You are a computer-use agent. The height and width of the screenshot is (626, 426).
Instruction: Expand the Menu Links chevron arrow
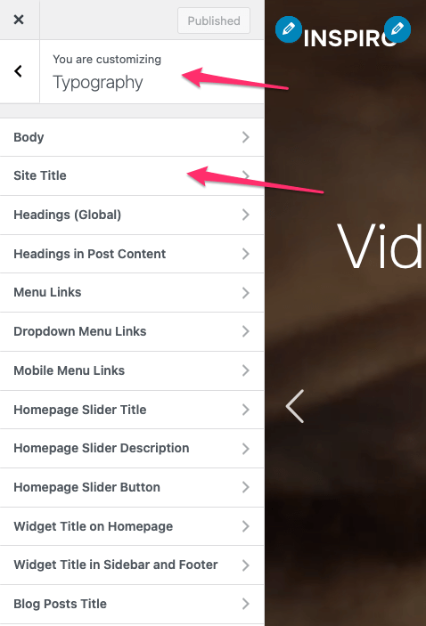click(246, 293)
